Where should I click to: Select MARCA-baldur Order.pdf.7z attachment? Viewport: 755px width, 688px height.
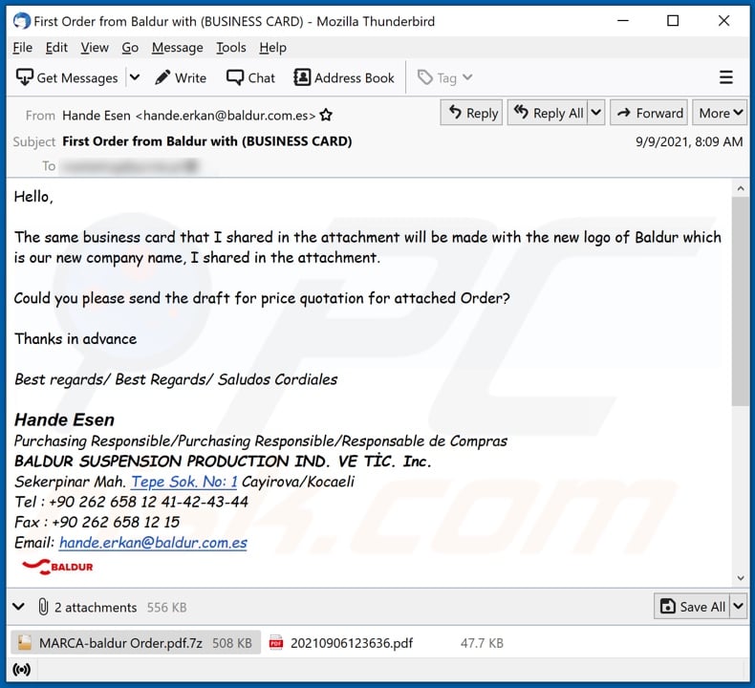(x=136, y=643)
